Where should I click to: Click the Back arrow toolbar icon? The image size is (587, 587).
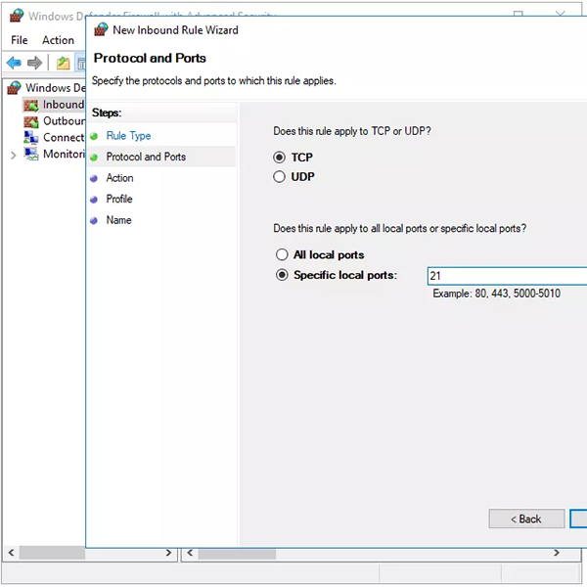(14, 64)
